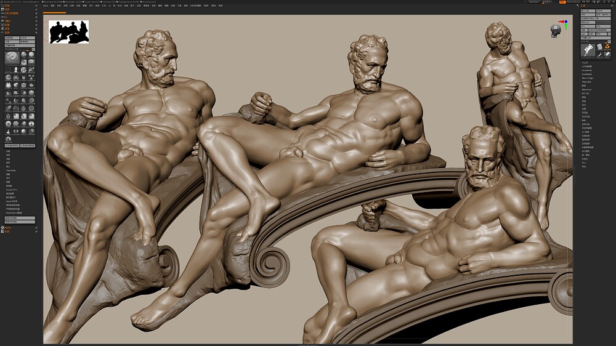Image resolution: width=616 pixels, height=346 pixels.
Task: Expand the 子工具 (Subtool) sub-palette
Action: point(585,62)
